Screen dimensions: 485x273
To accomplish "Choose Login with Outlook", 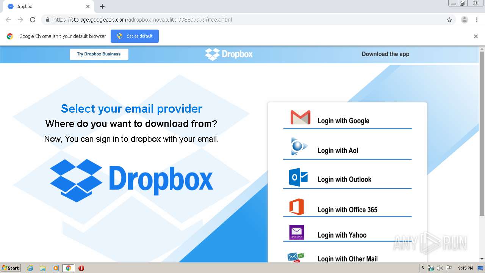I will [344, 179].
